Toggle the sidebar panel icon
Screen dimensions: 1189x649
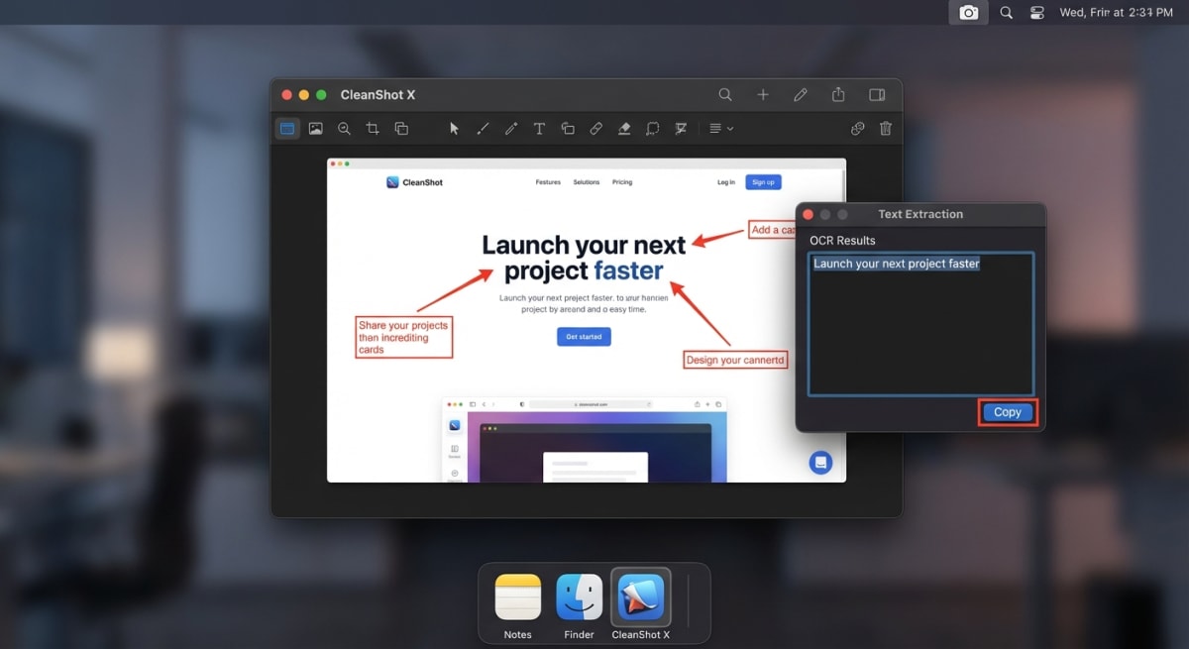tap(876, 94)
